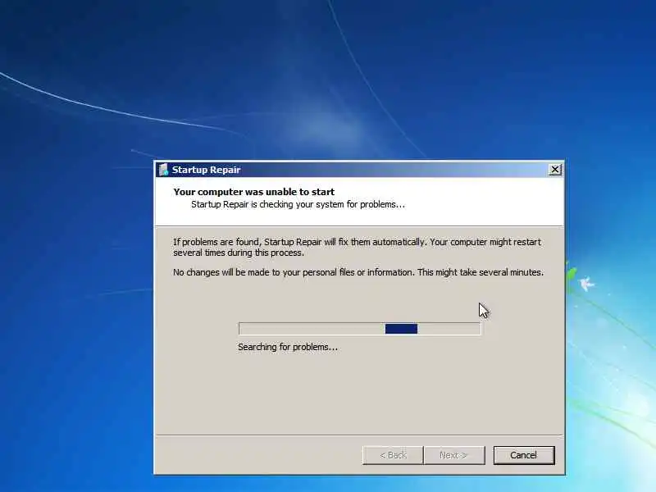Close the Startup Repair dialog
The height and width of the screenshot is (492, 656).
click(x=555, y=170)
